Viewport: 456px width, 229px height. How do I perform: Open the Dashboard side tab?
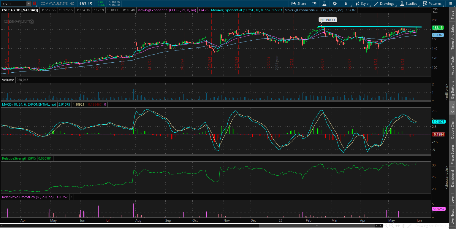pyautogui.click(x=452, y=178)
